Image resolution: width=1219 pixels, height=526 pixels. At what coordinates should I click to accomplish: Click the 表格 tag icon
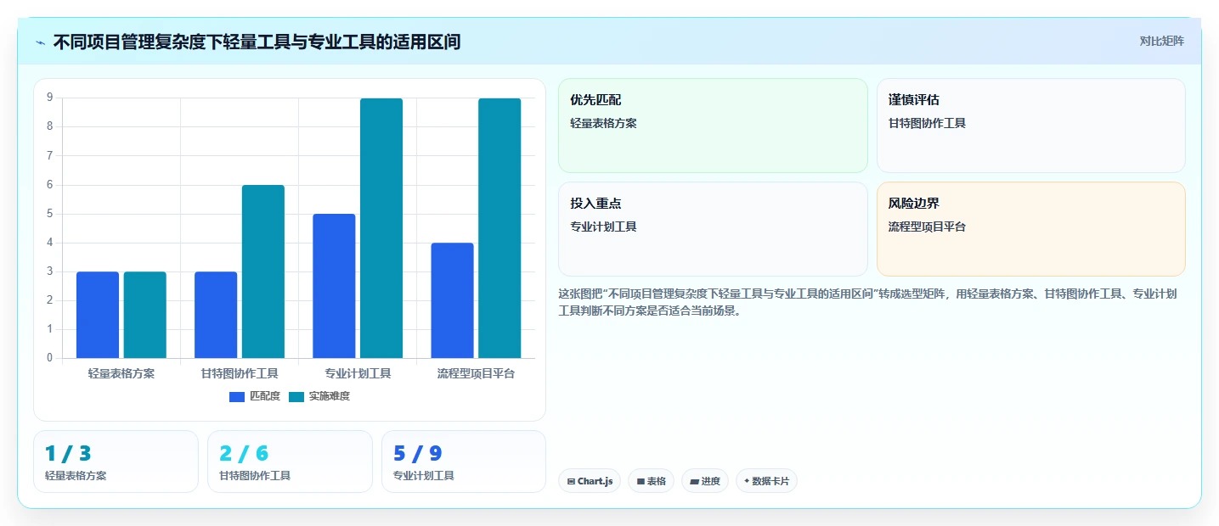[x=641, y=481]
